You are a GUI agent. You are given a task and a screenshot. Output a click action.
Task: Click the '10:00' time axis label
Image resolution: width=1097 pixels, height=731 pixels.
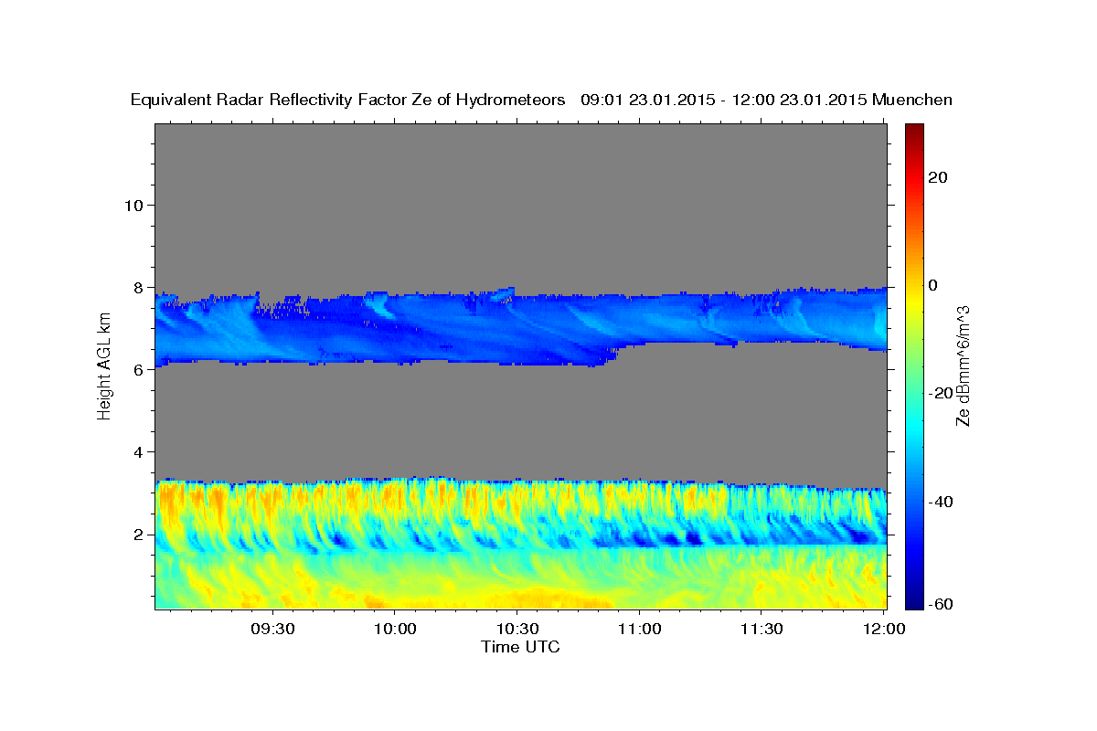coord(395,630)
